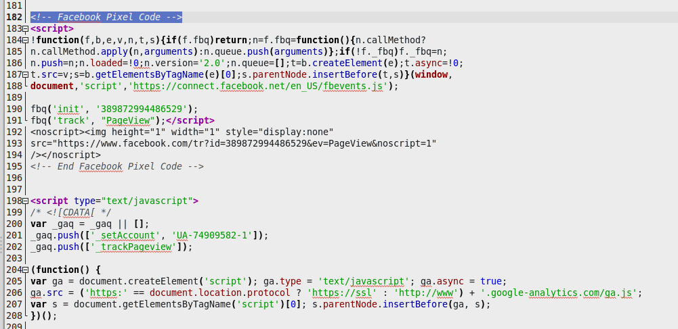
Task: Collapse the fold marker at line 198
Action: tap(26, 201)
